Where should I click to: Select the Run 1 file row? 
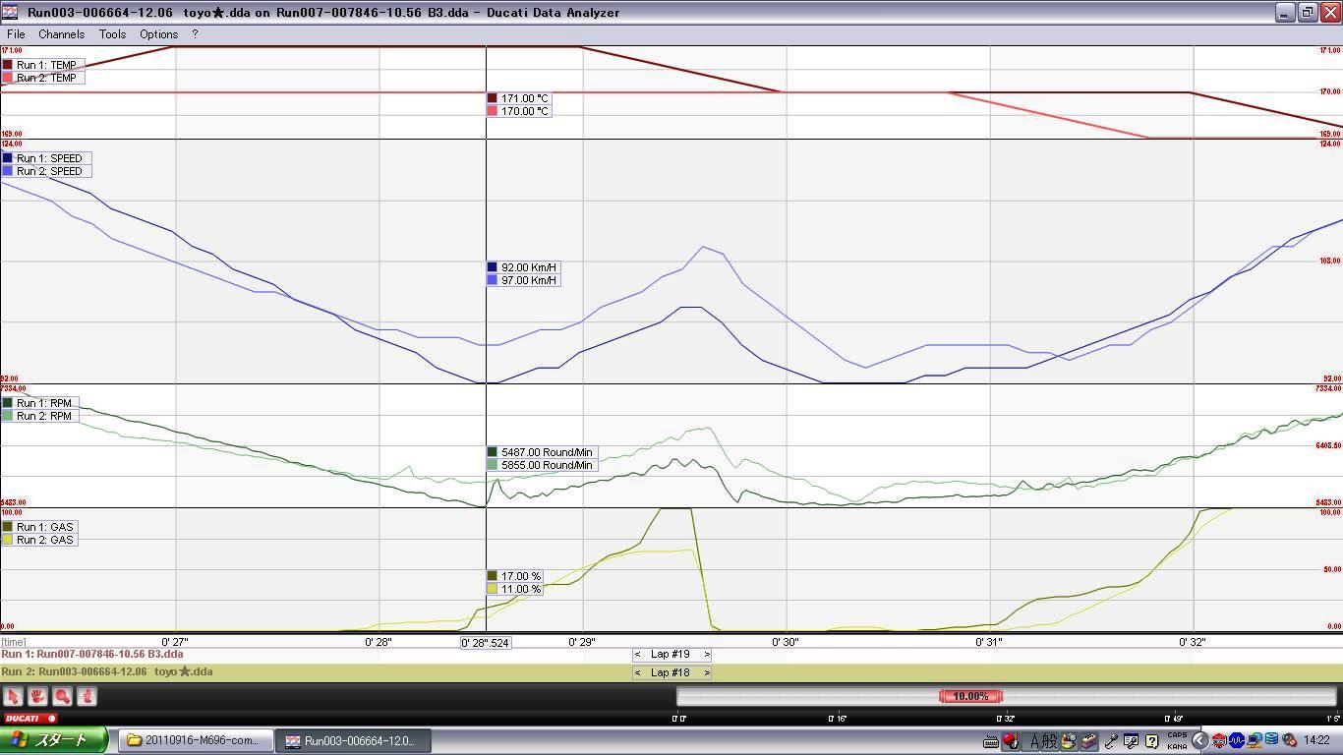[671, 655]
